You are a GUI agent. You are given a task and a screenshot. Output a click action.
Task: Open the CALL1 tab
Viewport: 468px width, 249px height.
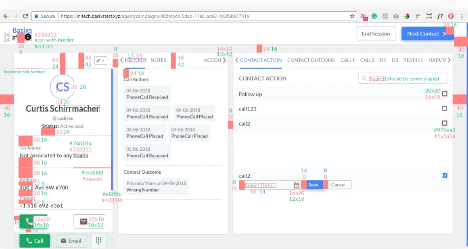point(347,60)
